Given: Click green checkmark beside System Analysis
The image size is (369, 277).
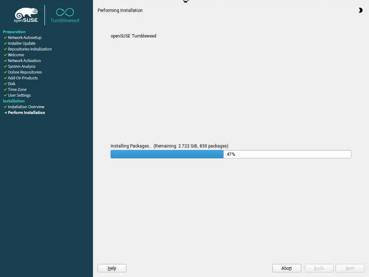Looking at the screenshot, I should pos(5,66).
